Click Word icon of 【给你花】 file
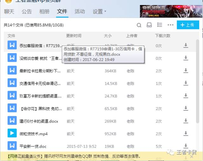Screen dimensions: 203x161 click(x=12, y=108)
